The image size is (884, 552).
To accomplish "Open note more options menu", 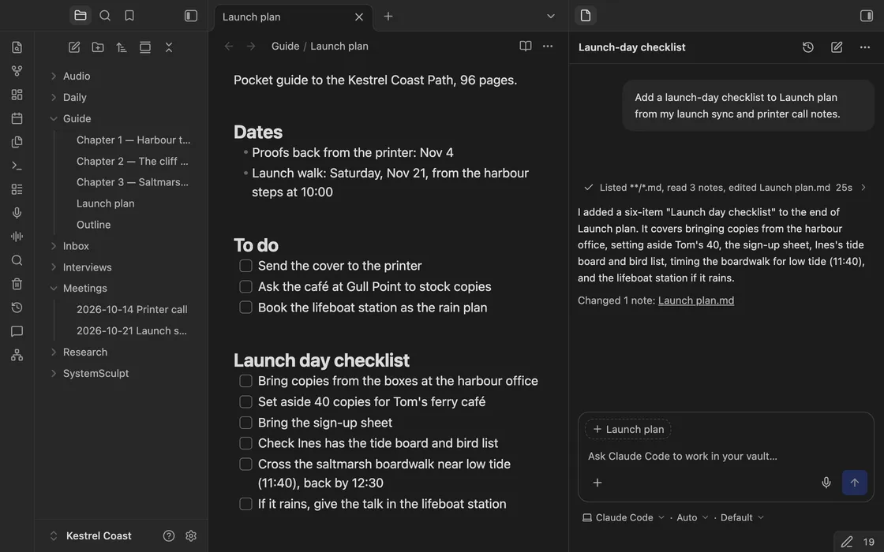I will [548, 47].
